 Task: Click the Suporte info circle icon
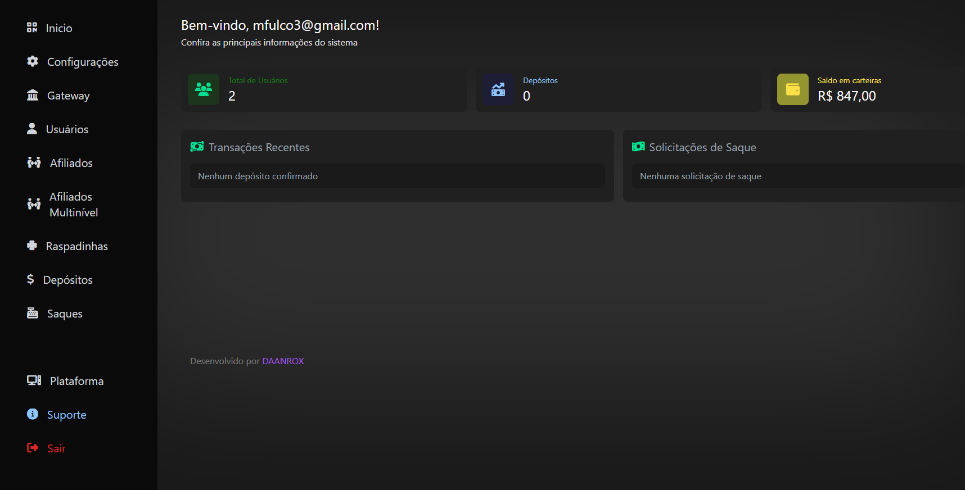click(33, 414)
